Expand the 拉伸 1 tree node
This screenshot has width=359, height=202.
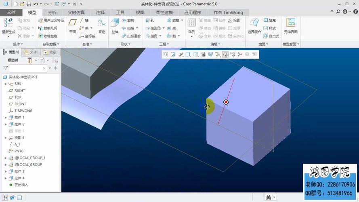6,118
